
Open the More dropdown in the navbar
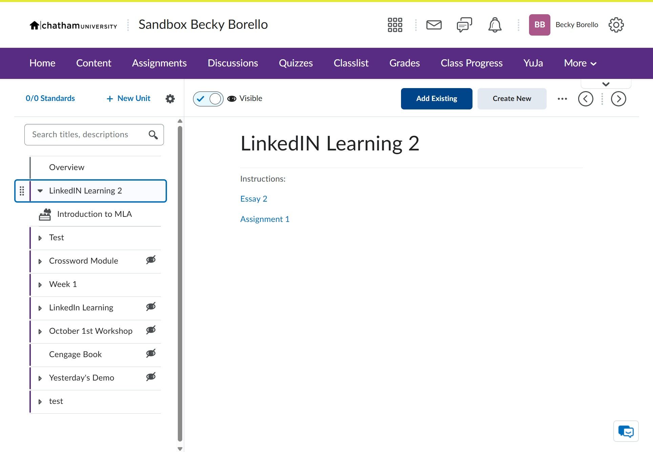(580, 63)
